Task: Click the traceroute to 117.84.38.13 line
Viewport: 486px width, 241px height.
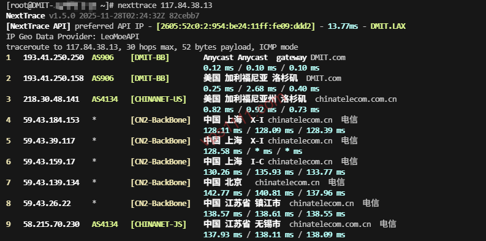Action: click(152, 47)
